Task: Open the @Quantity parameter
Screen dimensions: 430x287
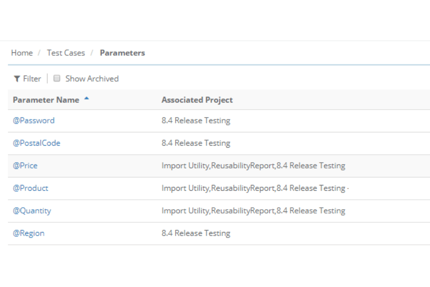Action: [32, 211]
